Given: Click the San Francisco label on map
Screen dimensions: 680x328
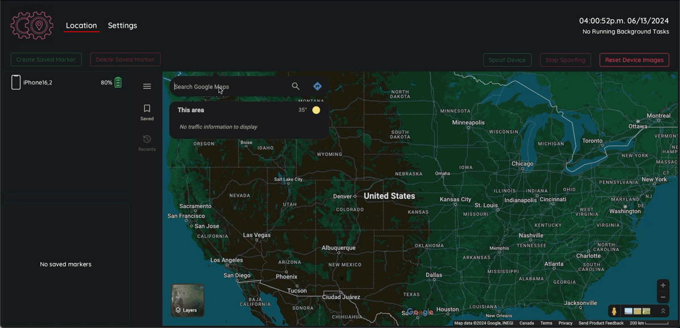Looking at the screenshot, I should click(x=186, y=216).
